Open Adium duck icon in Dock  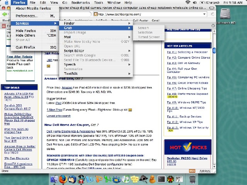(152, 179)
